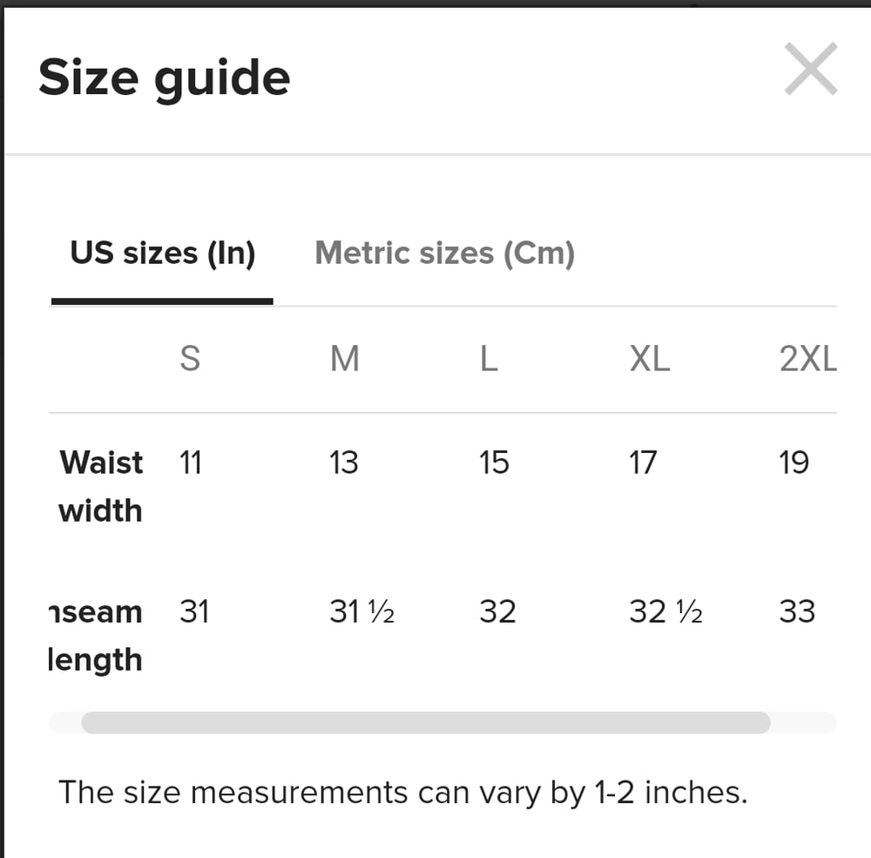Click the Size guide heading
Image resolution: width=871 pixels, height=858 pixels.
pos(165,78)
